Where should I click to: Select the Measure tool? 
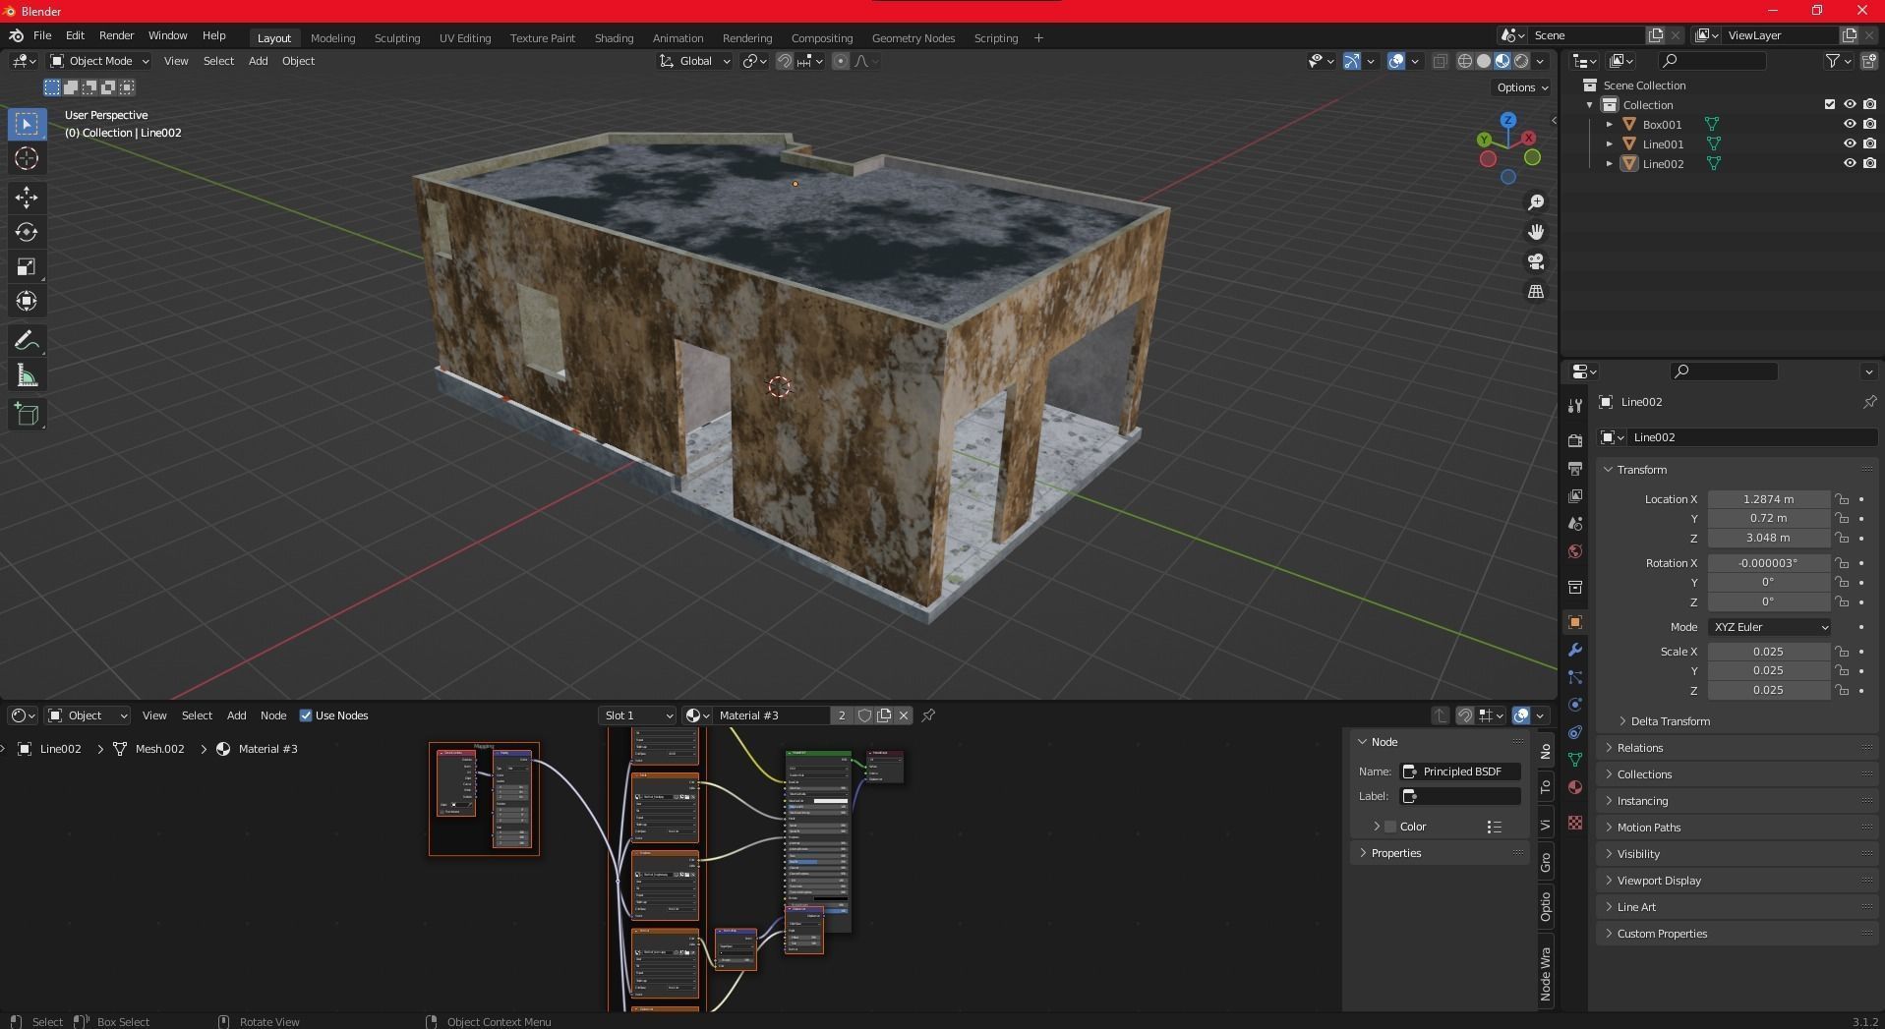[27, 375]
